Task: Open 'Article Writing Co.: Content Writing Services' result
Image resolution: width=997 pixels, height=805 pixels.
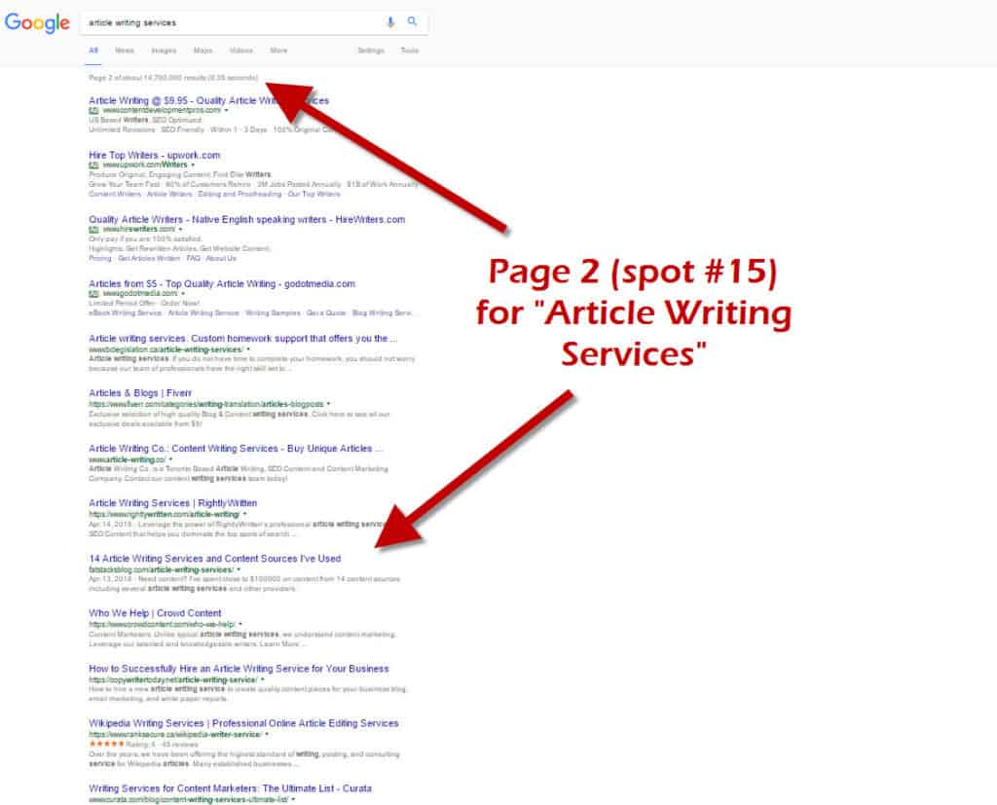Action: coord(236,449)
